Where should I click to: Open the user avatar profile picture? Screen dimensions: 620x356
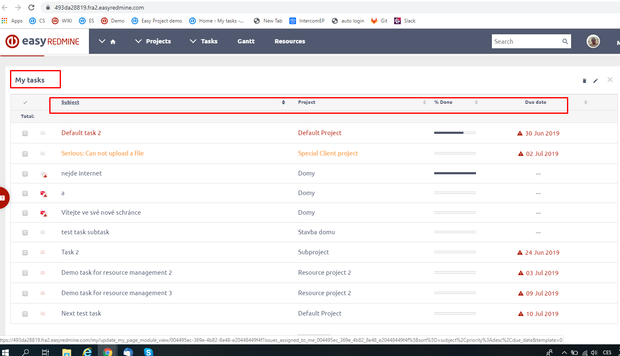pyautogui.click(x=593, y=41)
